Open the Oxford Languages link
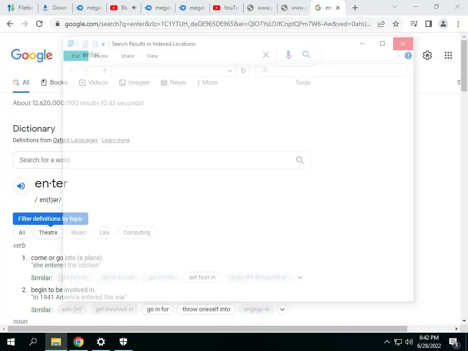468x351 pixels. [75, 140]
